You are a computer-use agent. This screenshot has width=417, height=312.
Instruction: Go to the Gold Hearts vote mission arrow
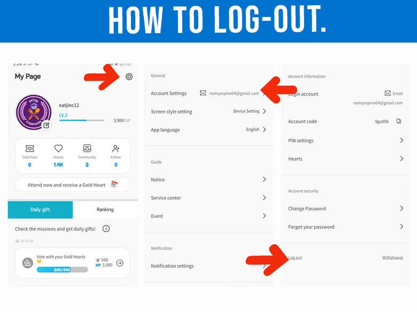click(x=120, y=263)
